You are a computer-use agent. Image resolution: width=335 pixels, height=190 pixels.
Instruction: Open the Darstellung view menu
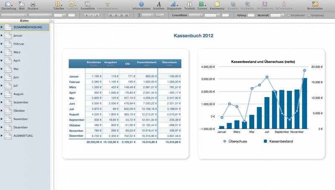click(8, 4)
